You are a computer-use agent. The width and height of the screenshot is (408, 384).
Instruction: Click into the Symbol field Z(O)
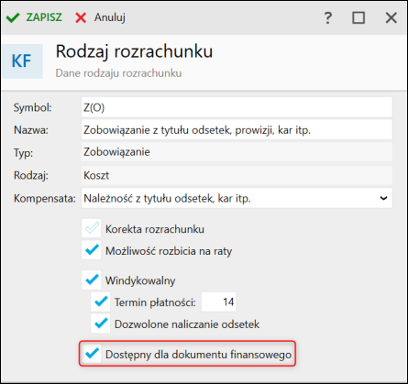(x=237, y=107)
